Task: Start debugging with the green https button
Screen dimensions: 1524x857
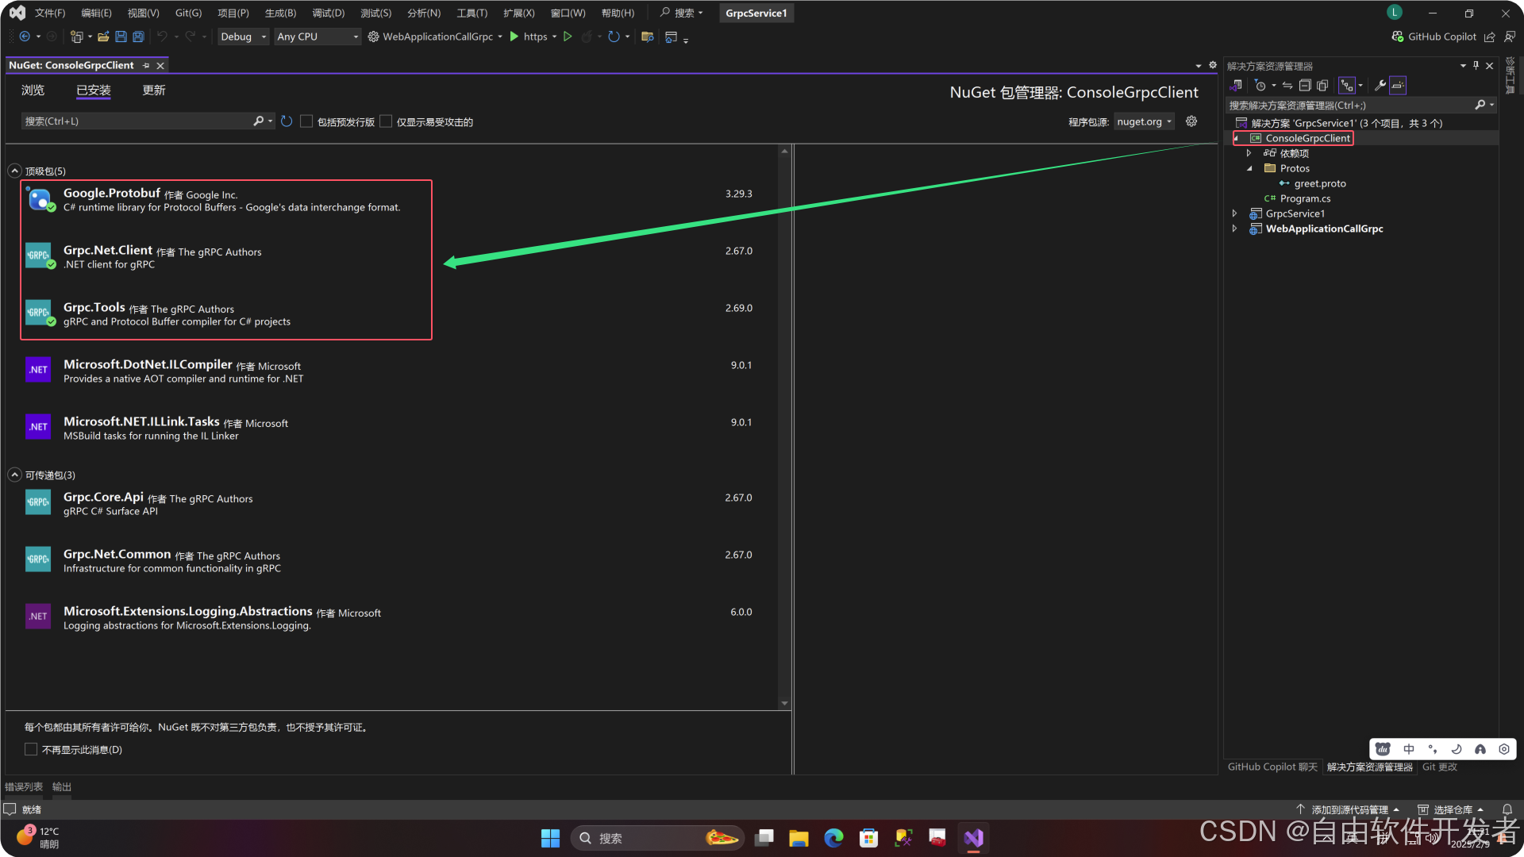Action: [528, 37]
